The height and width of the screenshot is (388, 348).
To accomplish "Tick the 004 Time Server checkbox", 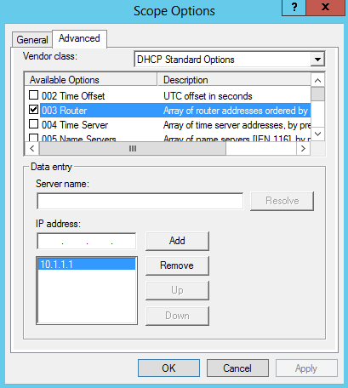I will click(x=34, y=124).
